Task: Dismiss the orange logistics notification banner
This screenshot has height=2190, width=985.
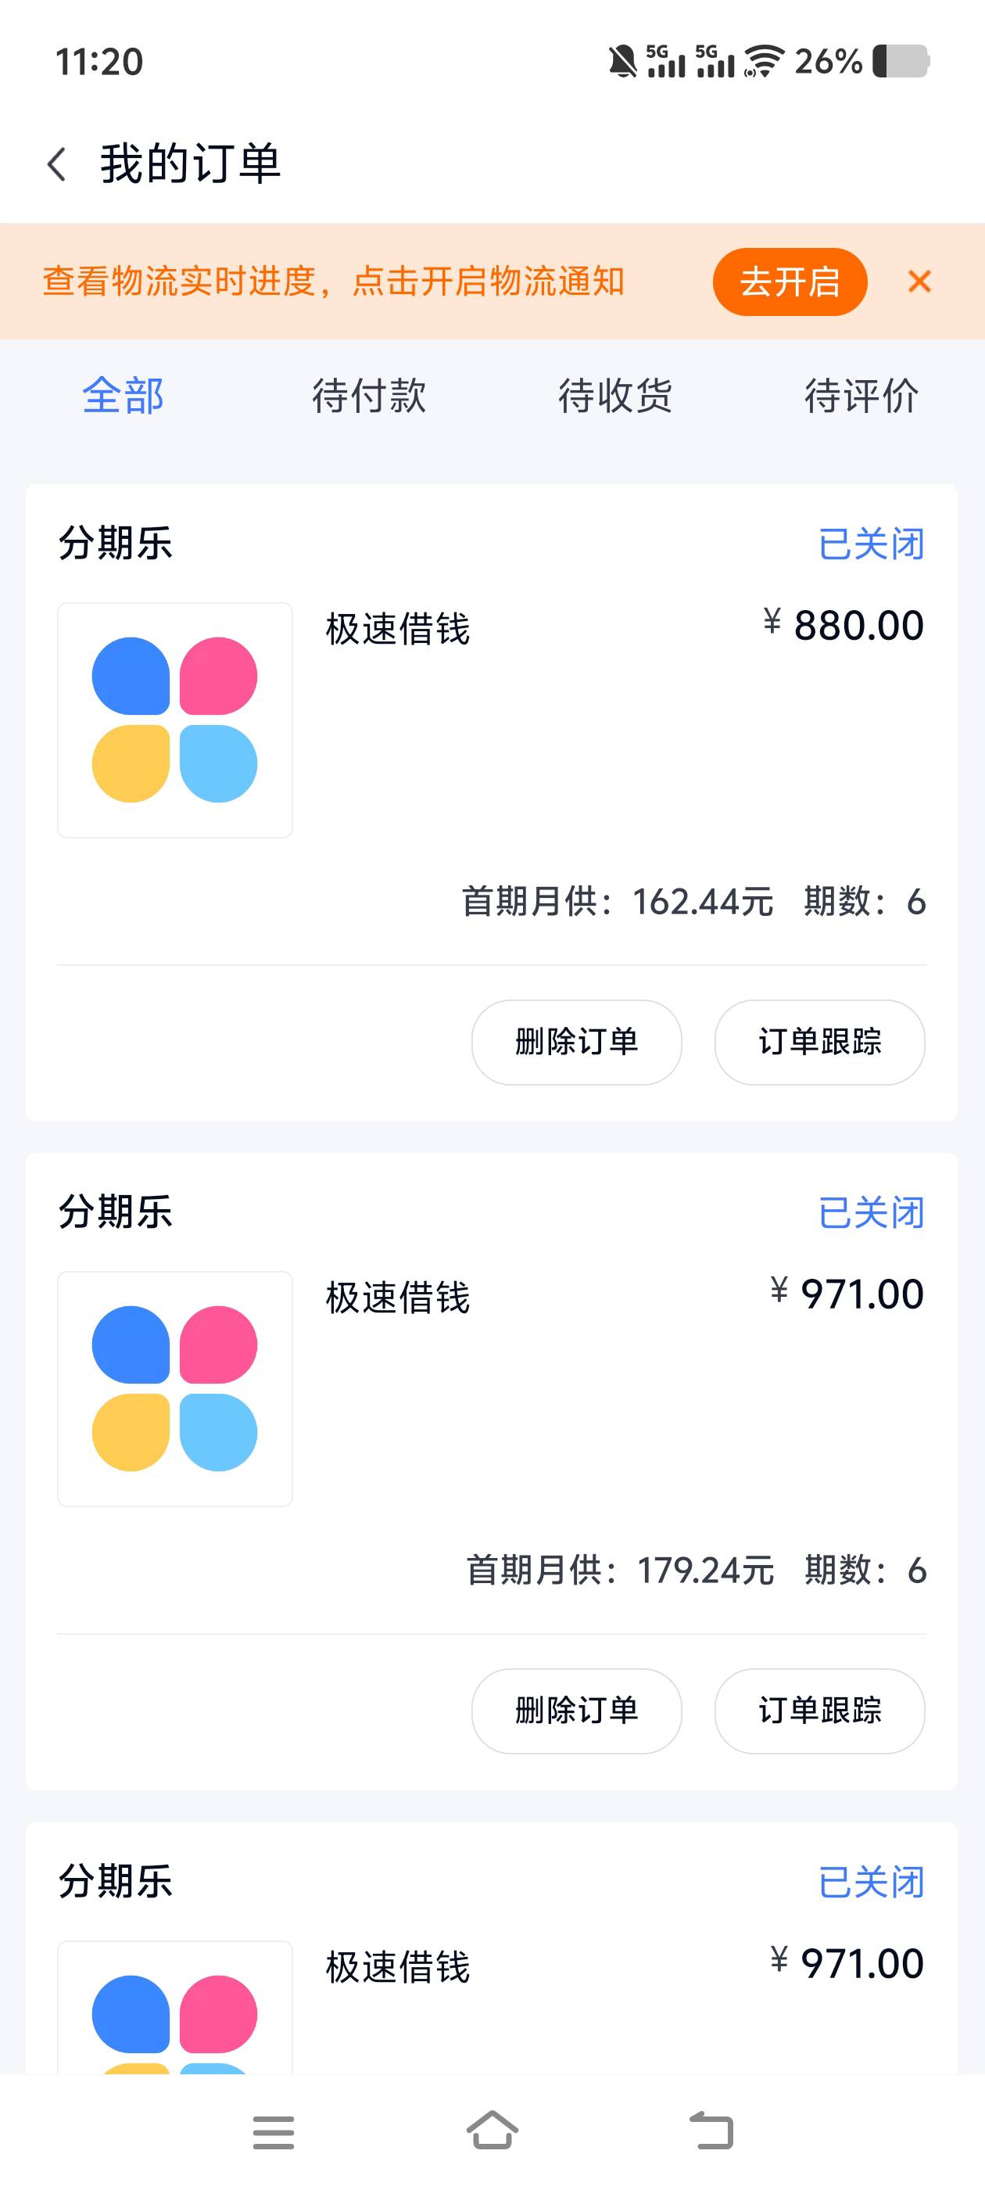Action: coord(919,282)
